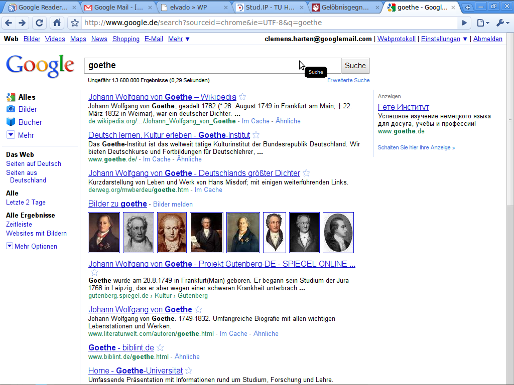Open the page menu icon
This screenshot has width=514, height=385.
pos(483,23)
